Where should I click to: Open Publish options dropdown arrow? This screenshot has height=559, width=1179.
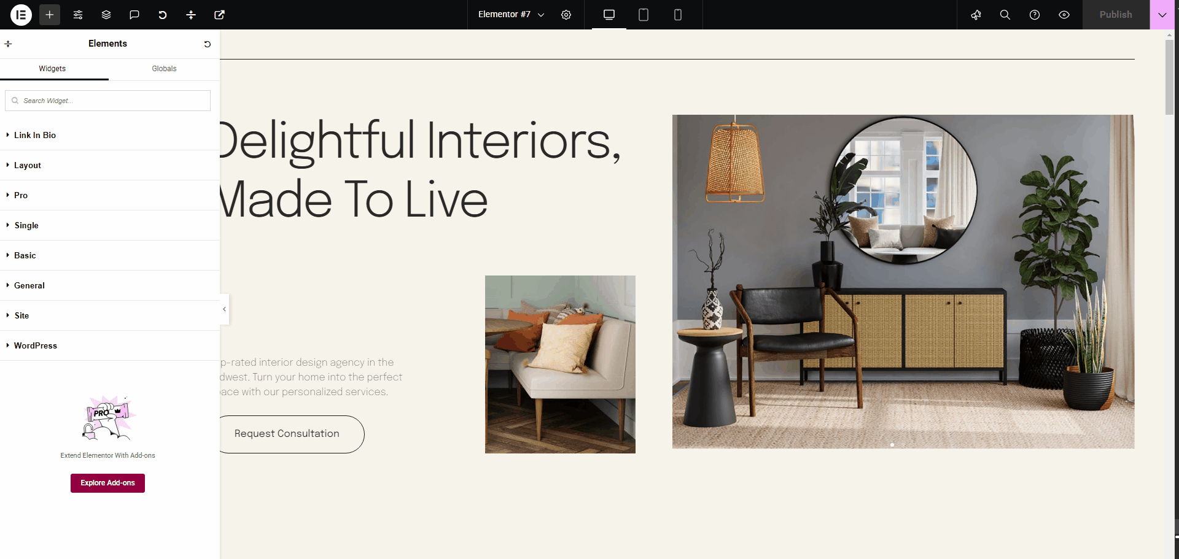click(x=1162, y=15)
